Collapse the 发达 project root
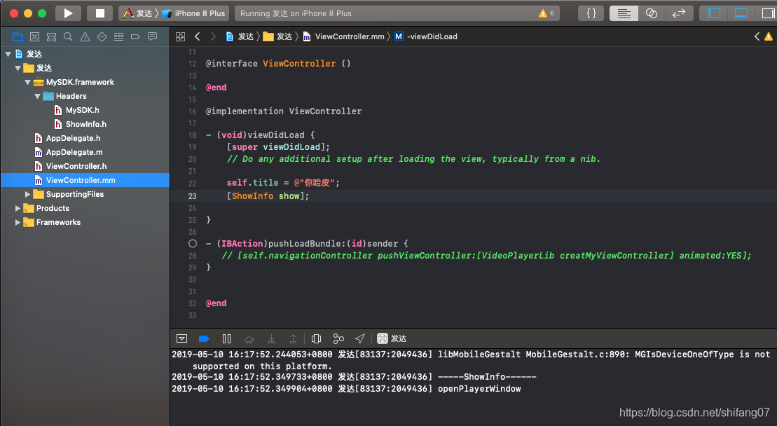Screen dimensions: 777x426 (x=8, y=54)
